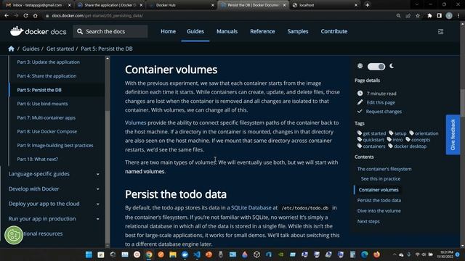Open a new browser tab
465x261 pixels.
367,5
